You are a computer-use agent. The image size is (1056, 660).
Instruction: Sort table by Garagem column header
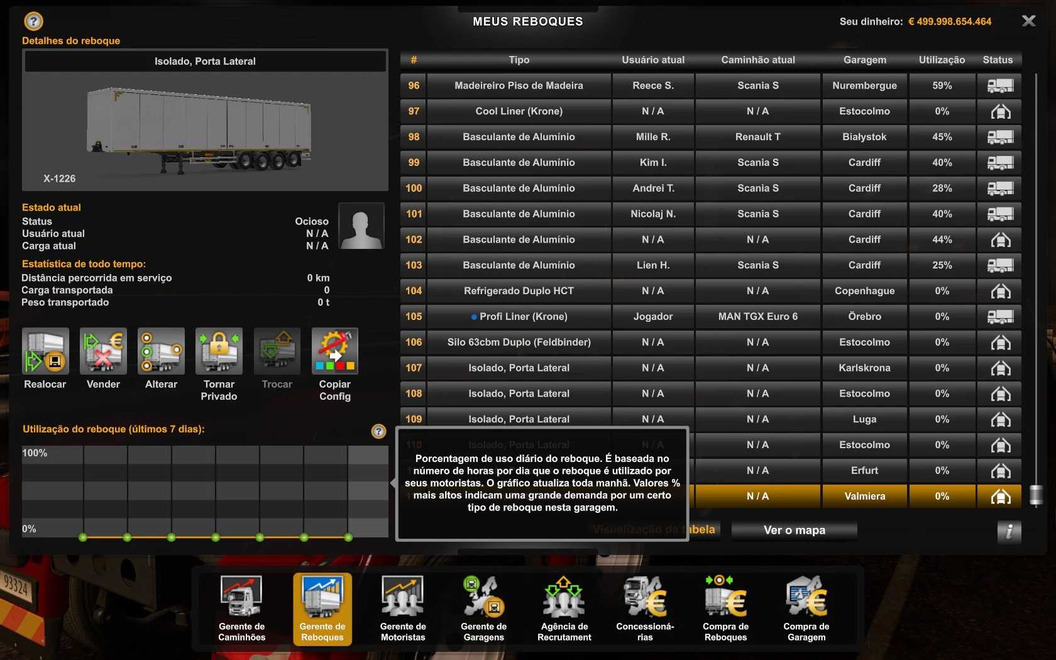pyautogui.click(x=864, y=60)
